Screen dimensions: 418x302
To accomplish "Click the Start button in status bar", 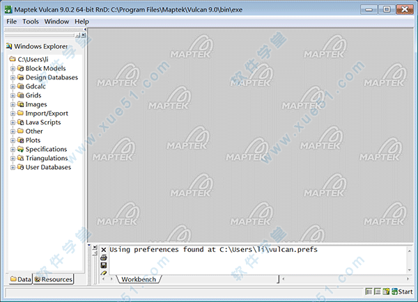I will [x=402, y=292].
